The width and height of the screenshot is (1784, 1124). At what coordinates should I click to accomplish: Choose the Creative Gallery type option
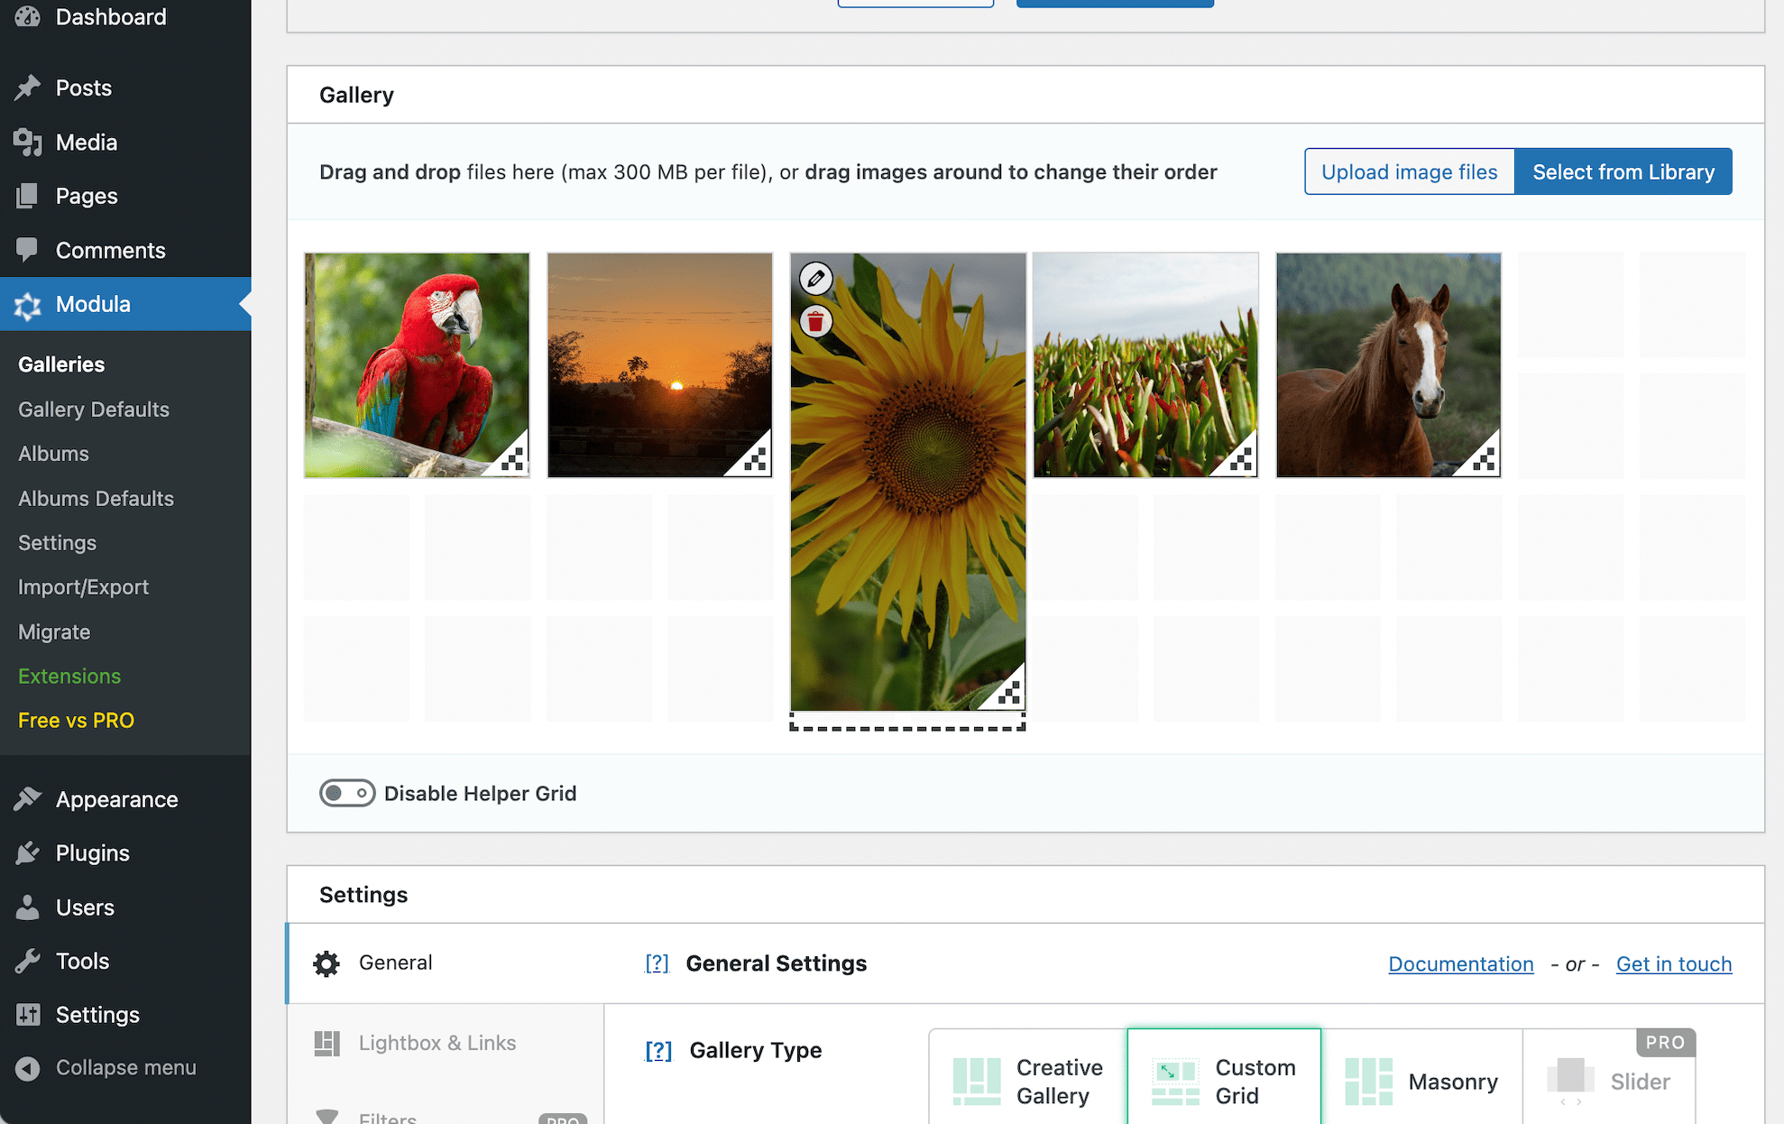1028,1081
